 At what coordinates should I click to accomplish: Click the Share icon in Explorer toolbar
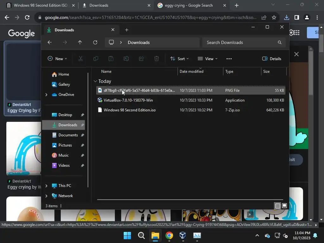(x=141, y=59)
